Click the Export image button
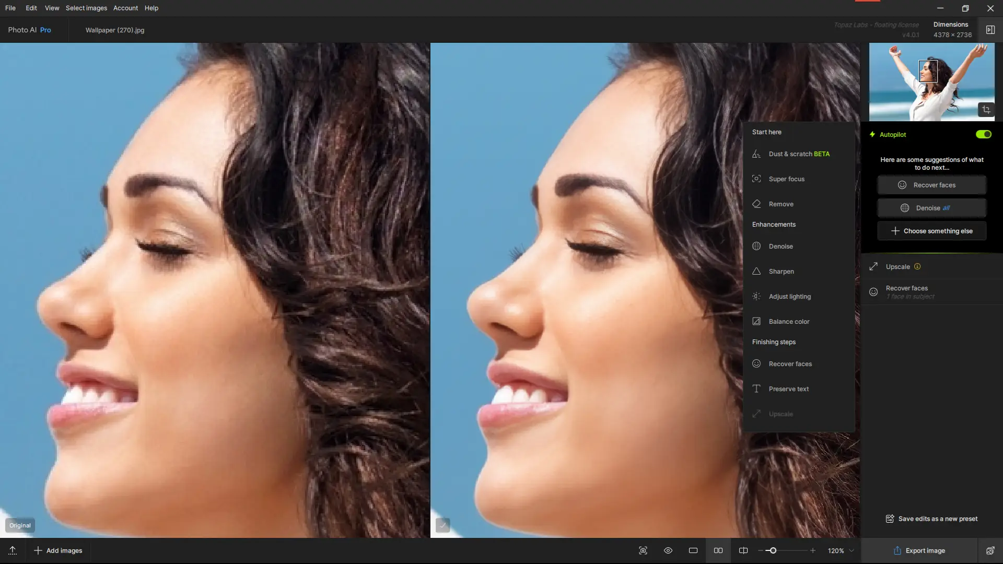 (x=919, y=550)
